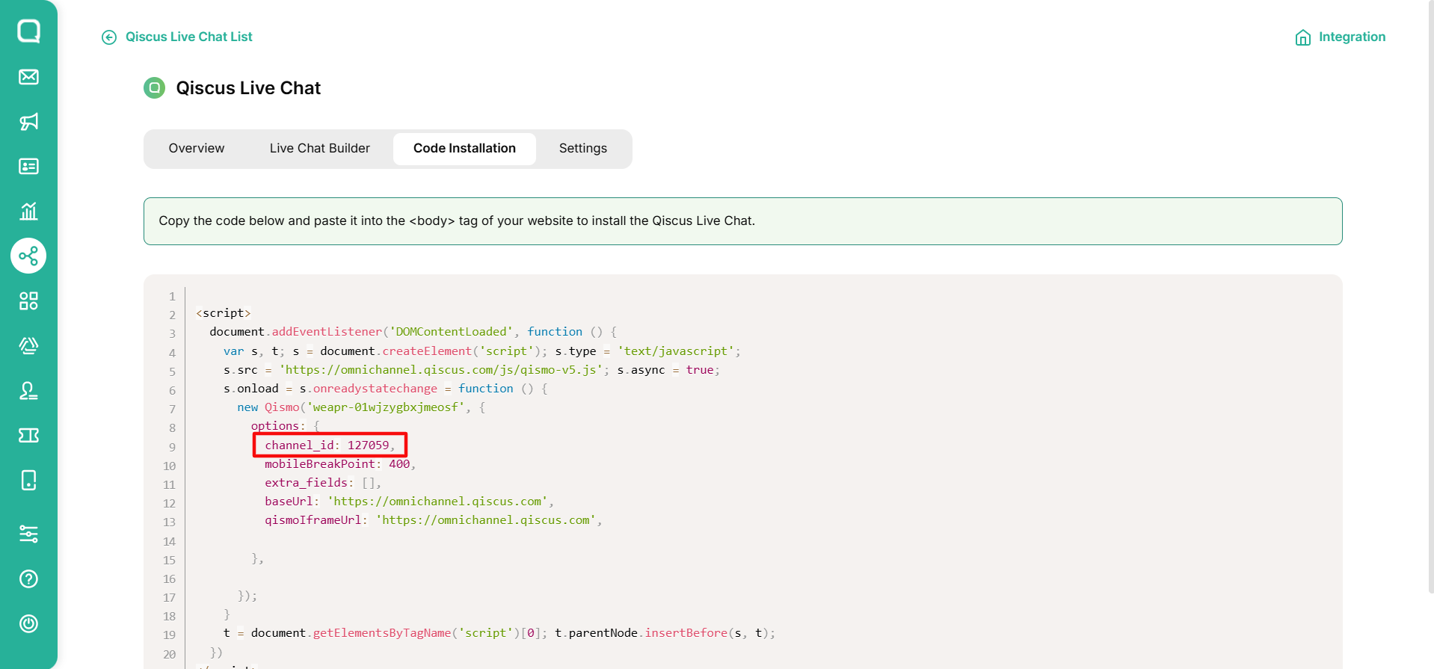The width and height of the screenshot is (1434, 669).
Task: Open the Help question mark icon
Action: pos(28,579)
